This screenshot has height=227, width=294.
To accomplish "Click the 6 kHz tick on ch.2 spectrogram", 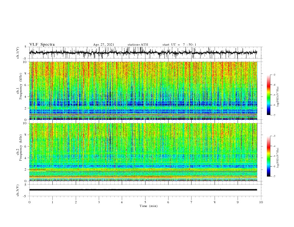I will pyautogui.click(x=26, y=147).
